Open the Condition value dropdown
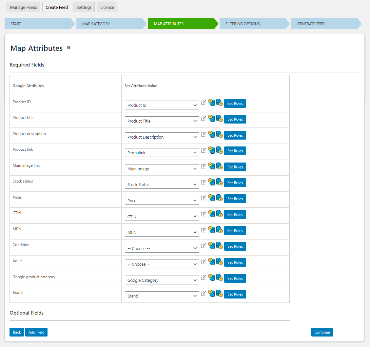 (x=162, y=248)
